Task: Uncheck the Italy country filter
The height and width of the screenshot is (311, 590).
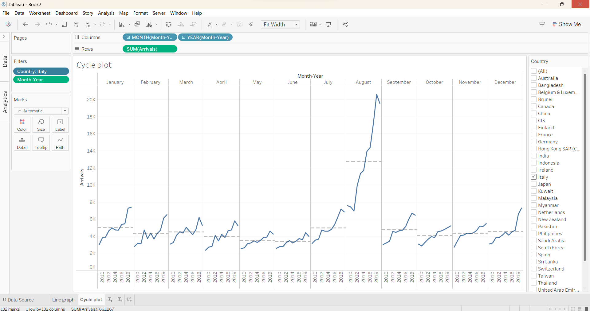Action: pyautogui.click(x=534, y=177)
